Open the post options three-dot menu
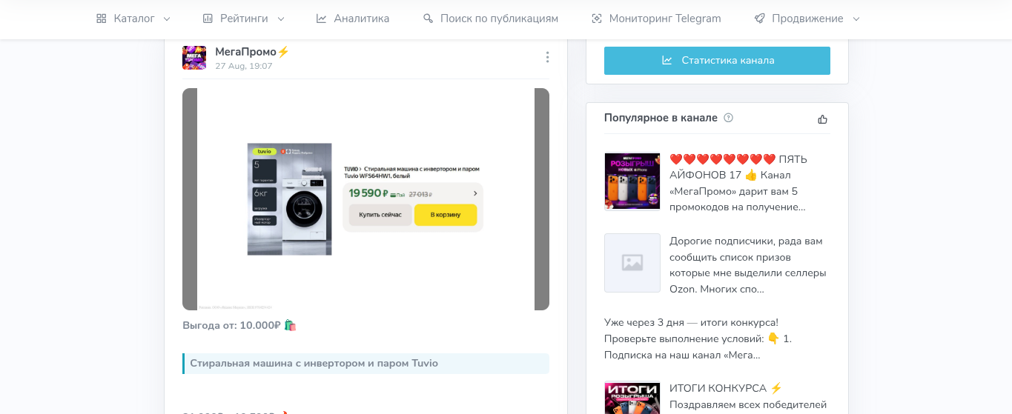Screen dimensions: 1012x414 pos(547,57)
